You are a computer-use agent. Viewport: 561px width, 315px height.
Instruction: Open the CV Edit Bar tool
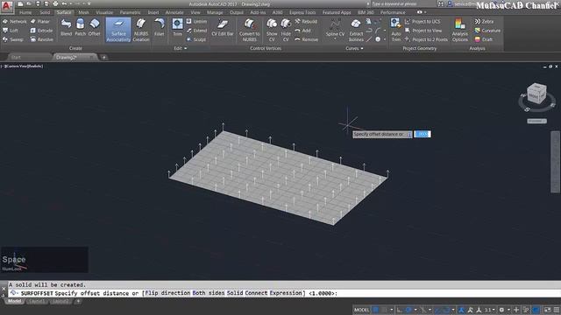(x=223, y=27)
